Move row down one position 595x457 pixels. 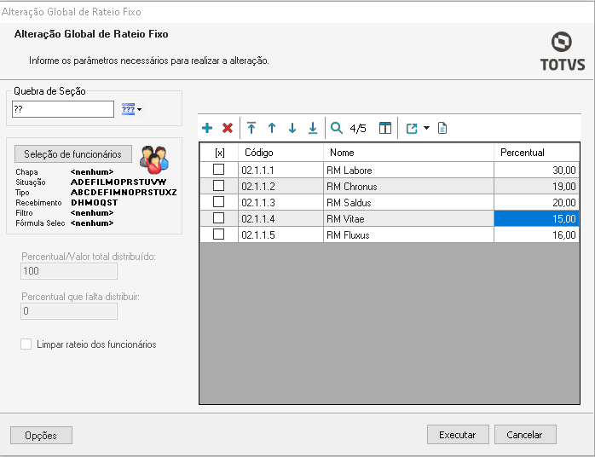(x=292, y=128)
